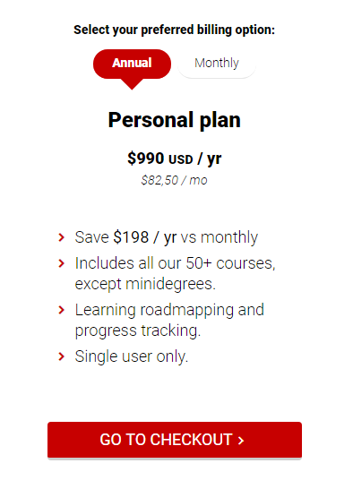Image resolution: width=353 pixels, height=489 pixels.
Task: Click the $990 yearly price
Action: click(175, 159)
